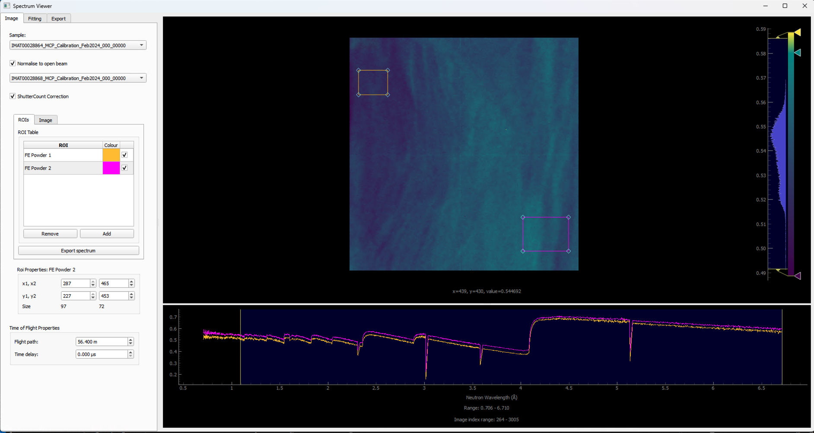The image size is (814, 433).
Task: Click the 'Range: 0.706 - 6.710' label
Action: click(486, 408)
